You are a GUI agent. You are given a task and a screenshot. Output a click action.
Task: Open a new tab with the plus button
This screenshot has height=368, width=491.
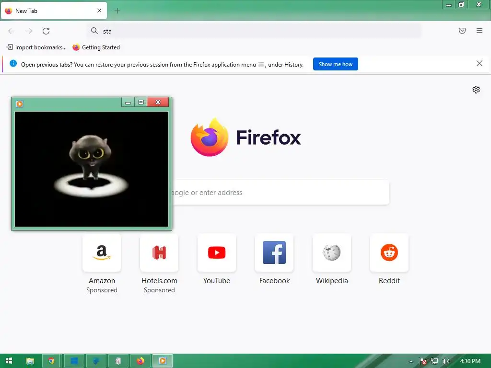pyautogui.click(x=117, y=11)
